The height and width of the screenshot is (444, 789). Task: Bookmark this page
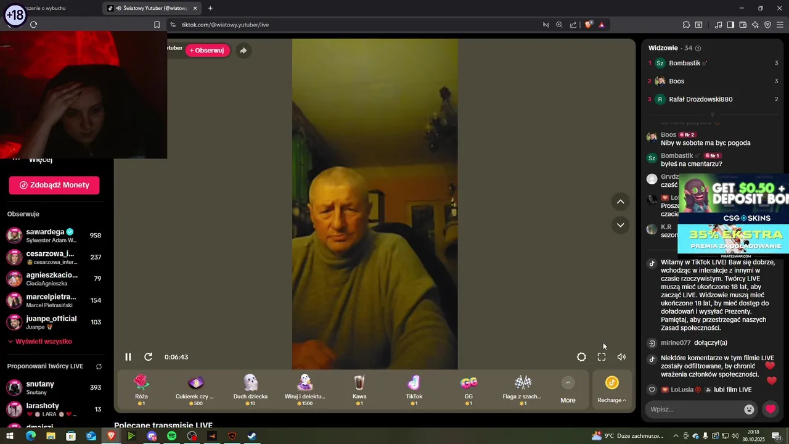coord(157,25)
